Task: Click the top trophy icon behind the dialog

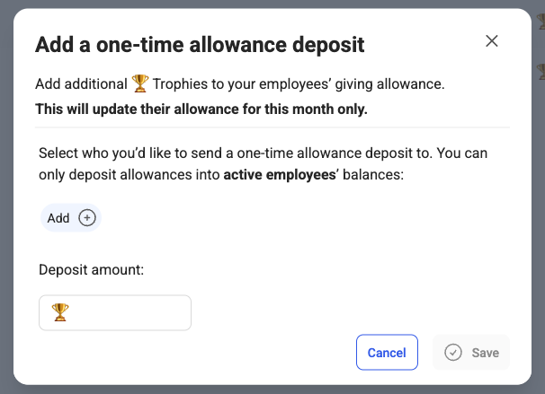Action: (x=541, y=21)
